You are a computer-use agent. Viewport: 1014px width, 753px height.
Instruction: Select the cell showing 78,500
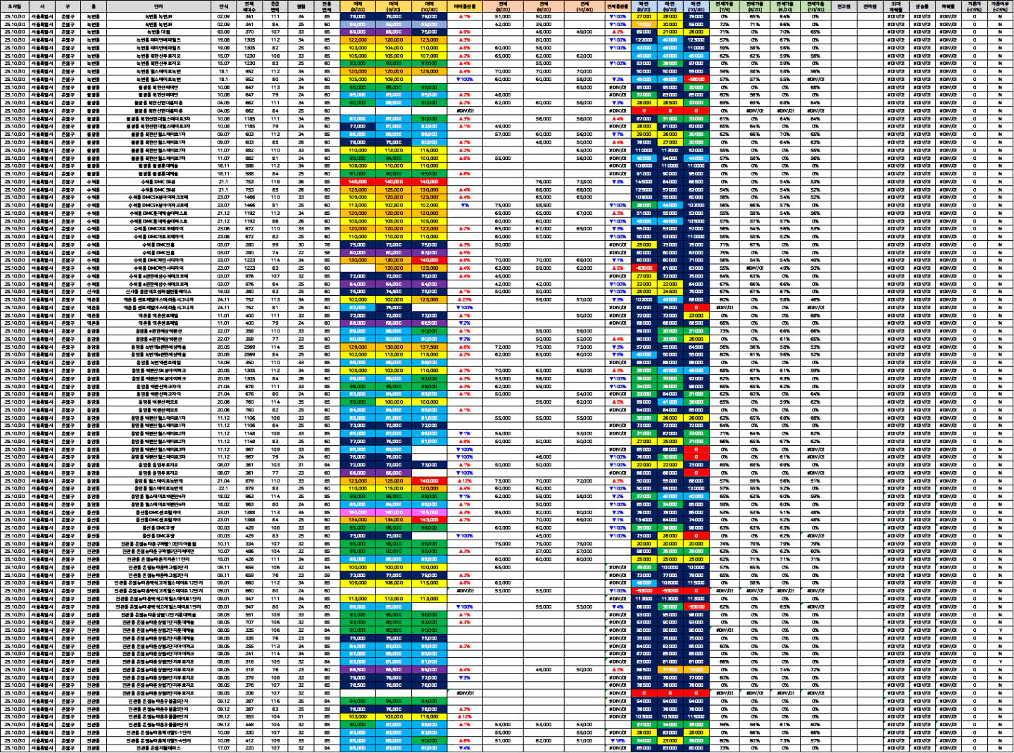tap(358, 685)
